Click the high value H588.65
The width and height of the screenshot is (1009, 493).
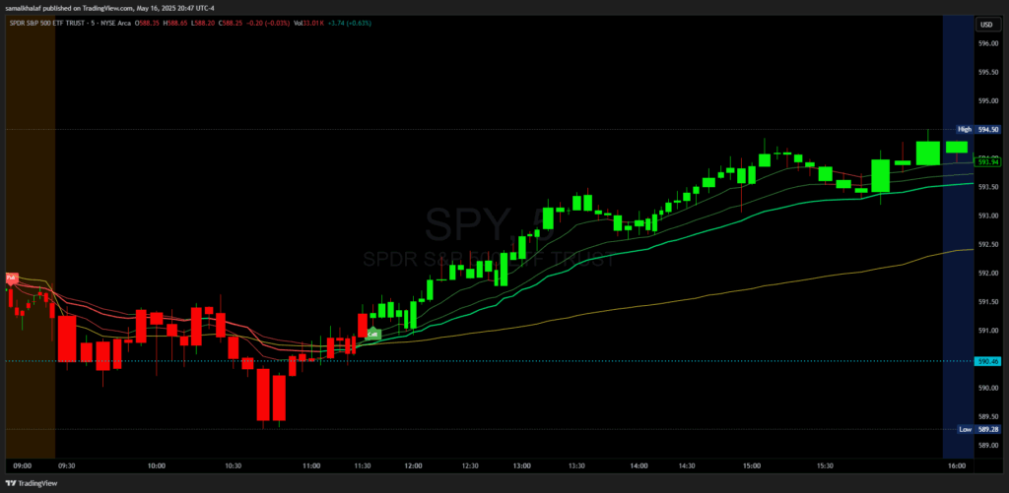175,24
